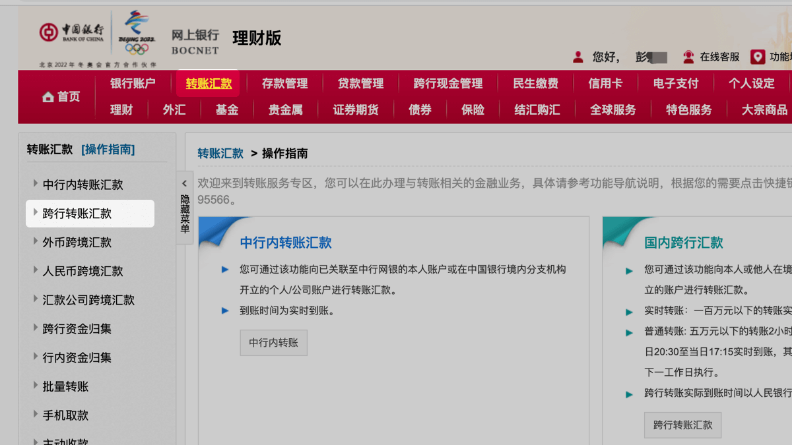Click the 中行内转账汇款 card heading
Viewport: 792px width, 445px height.
point(285,243)
